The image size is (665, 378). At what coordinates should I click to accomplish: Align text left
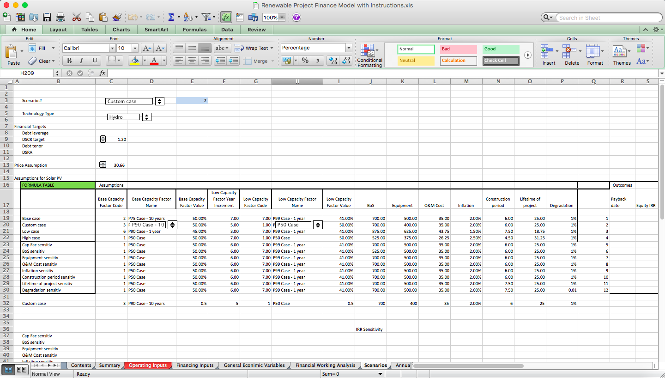coord(179,61)
